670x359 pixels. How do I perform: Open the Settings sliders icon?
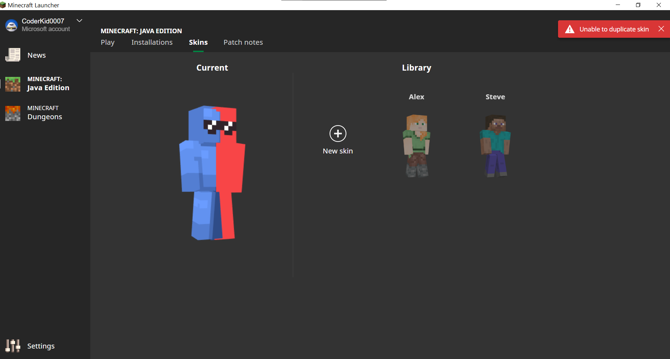13,346
